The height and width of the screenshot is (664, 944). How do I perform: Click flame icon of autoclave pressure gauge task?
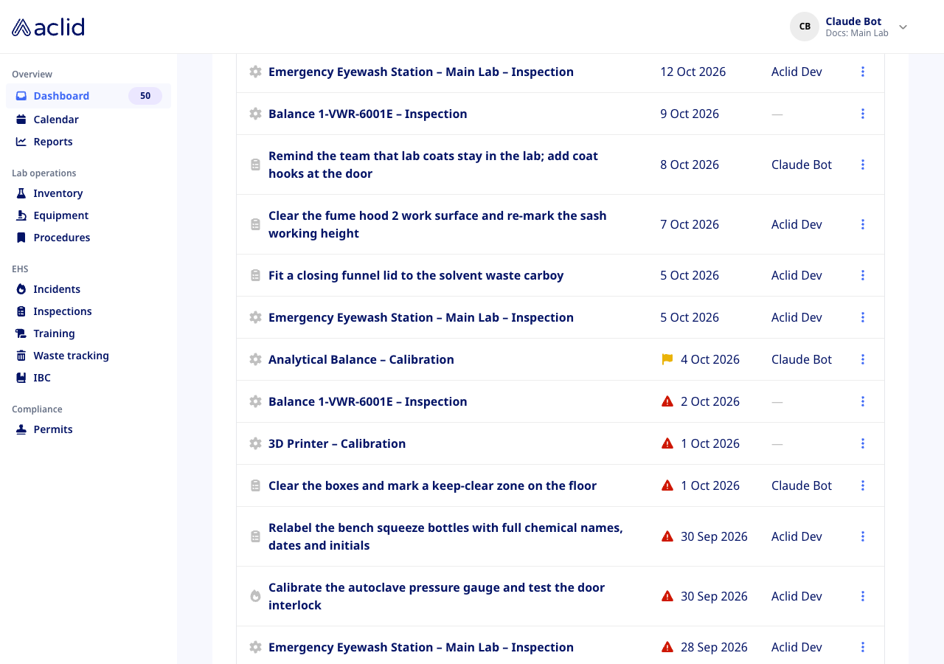coord(255,596)
